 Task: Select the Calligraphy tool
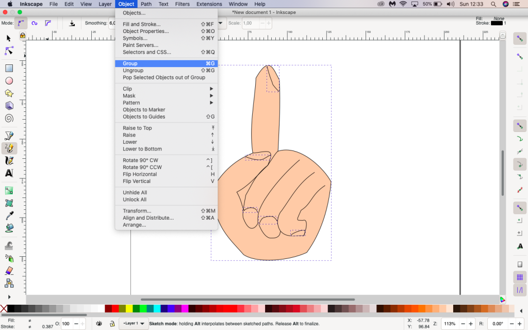click(x=9, y=160)
